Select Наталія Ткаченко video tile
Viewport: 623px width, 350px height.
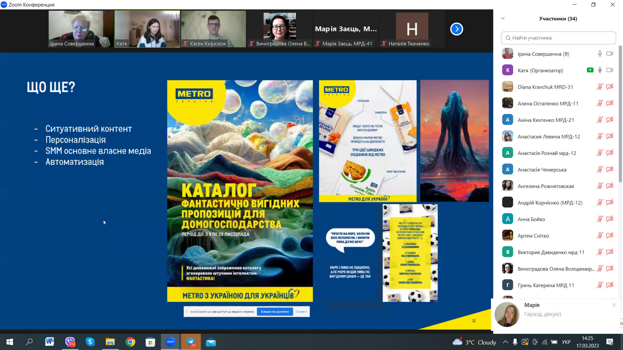[412, 29]
